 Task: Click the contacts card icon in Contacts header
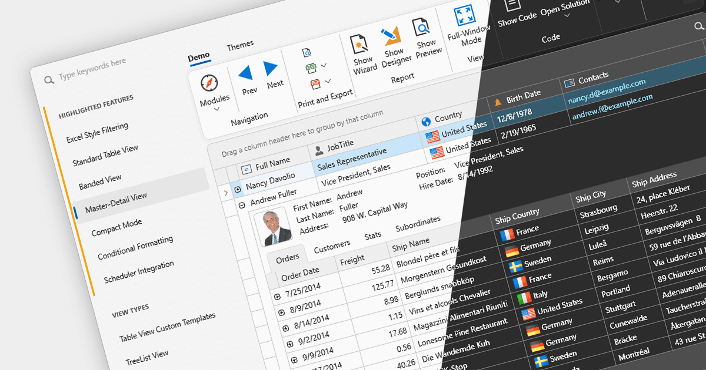tap(569, 83)
